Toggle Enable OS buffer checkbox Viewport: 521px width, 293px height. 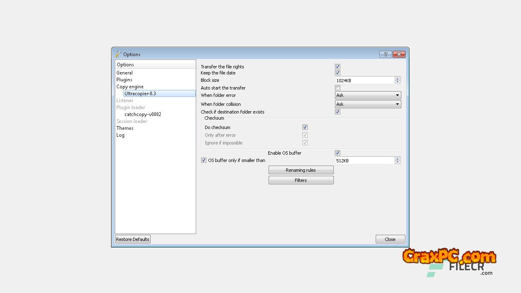point(337,153)
